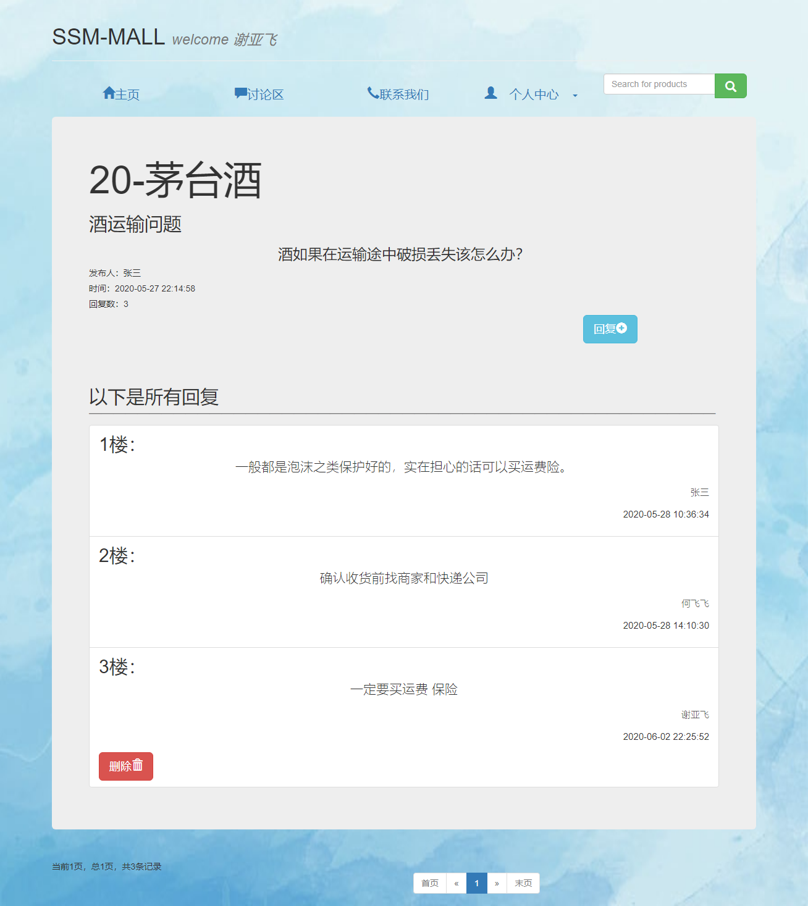Select the home icon beside 主页

point(109,93)
